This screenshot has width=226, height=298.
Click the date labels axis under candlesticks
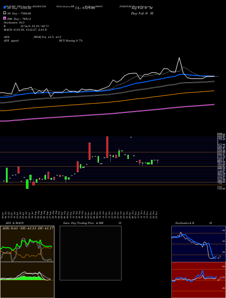(80, 214)
